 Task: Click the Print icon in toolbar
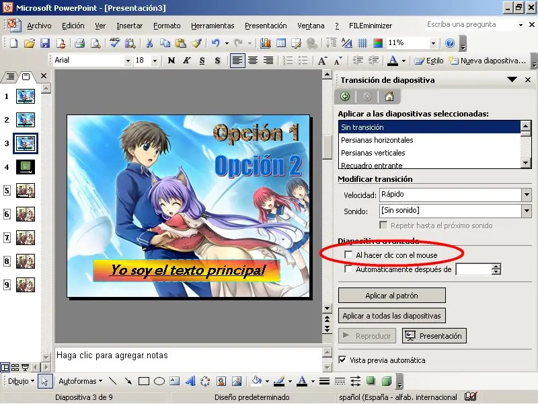pos(79,43)
